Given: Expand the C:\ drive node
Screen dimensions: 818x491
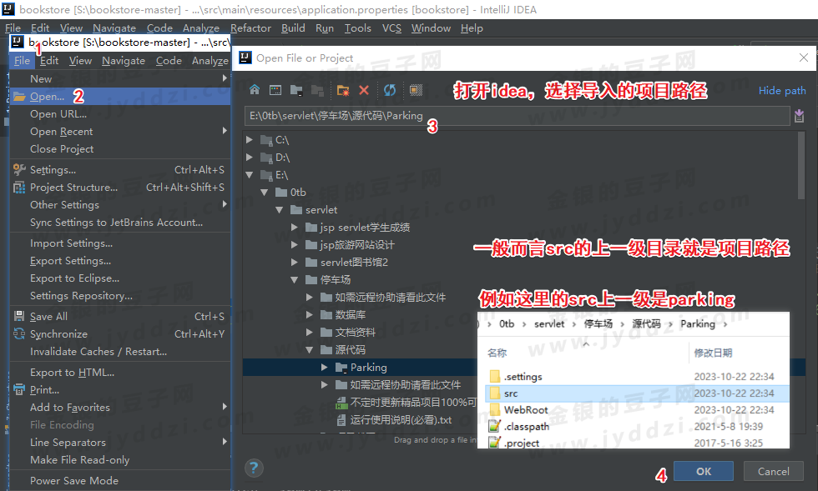Looking at the screenshot, I should coord(248,139).
